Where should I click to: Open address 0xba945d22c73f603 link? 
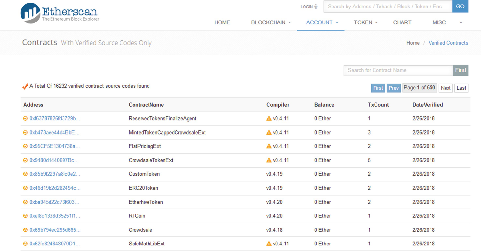54,202
